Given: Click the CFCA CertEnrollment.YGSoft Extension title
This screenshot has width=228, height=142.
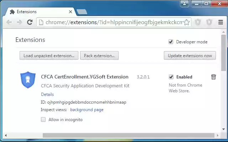Looking at the screenshot, I should (x=85, y=77).
